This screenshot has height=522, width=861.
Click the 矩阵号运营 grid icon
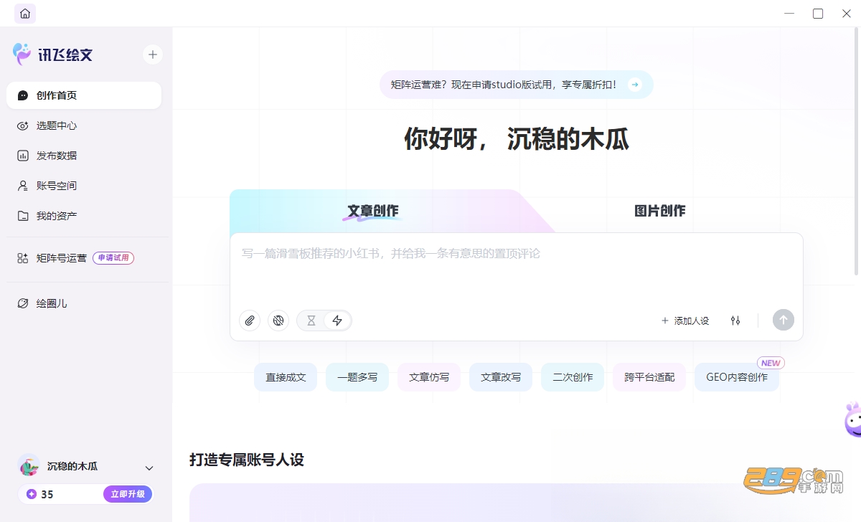click(23, 258)
